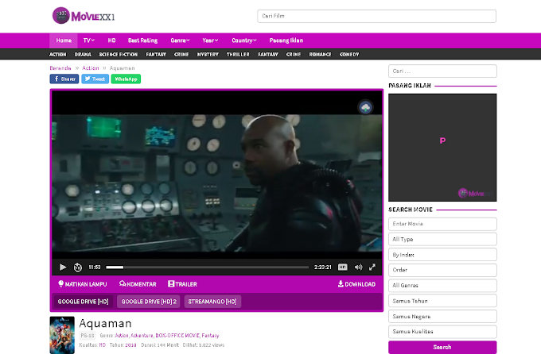Click the sidebar Cari search field

tap(442, 71)
